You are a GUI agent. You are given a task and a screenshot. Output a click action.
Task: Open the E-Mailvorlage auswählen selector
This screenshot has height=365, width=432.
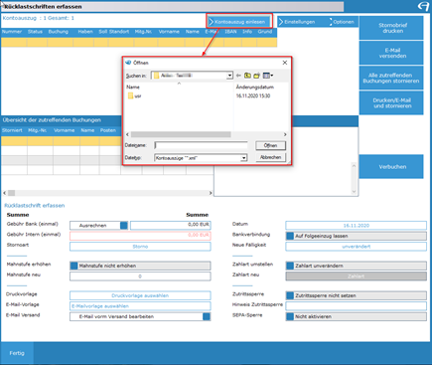(140, 306)
